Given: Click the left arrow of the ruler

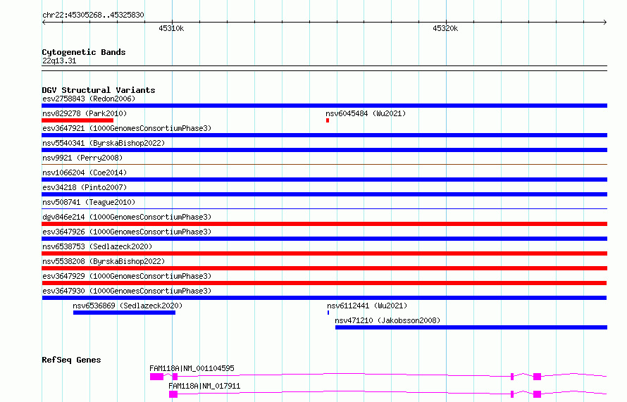Looking at the screenshot, I should [44, 22].
